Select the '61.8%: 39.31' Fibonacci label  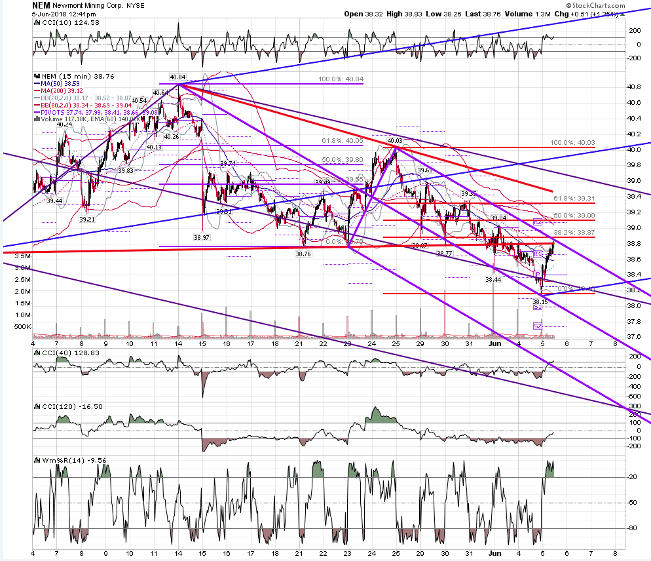click(574, 198)
